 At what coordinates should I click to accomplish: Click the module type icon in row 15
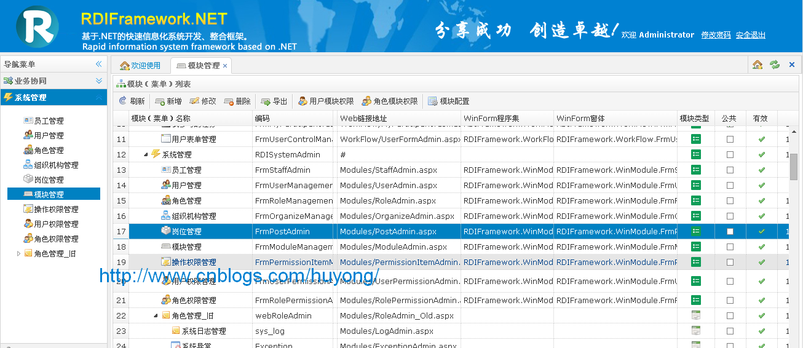696,201
